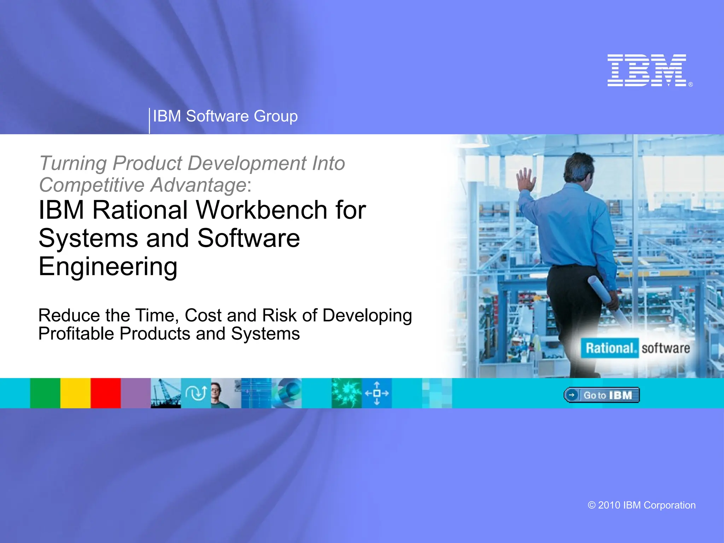Click the green starburst pattern tile

pos(346,393)
